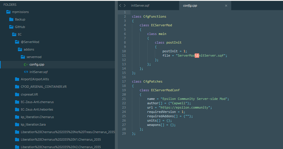Click the back navigation arrow beside tabs
The image size is (283, 149).
[120, 5]
